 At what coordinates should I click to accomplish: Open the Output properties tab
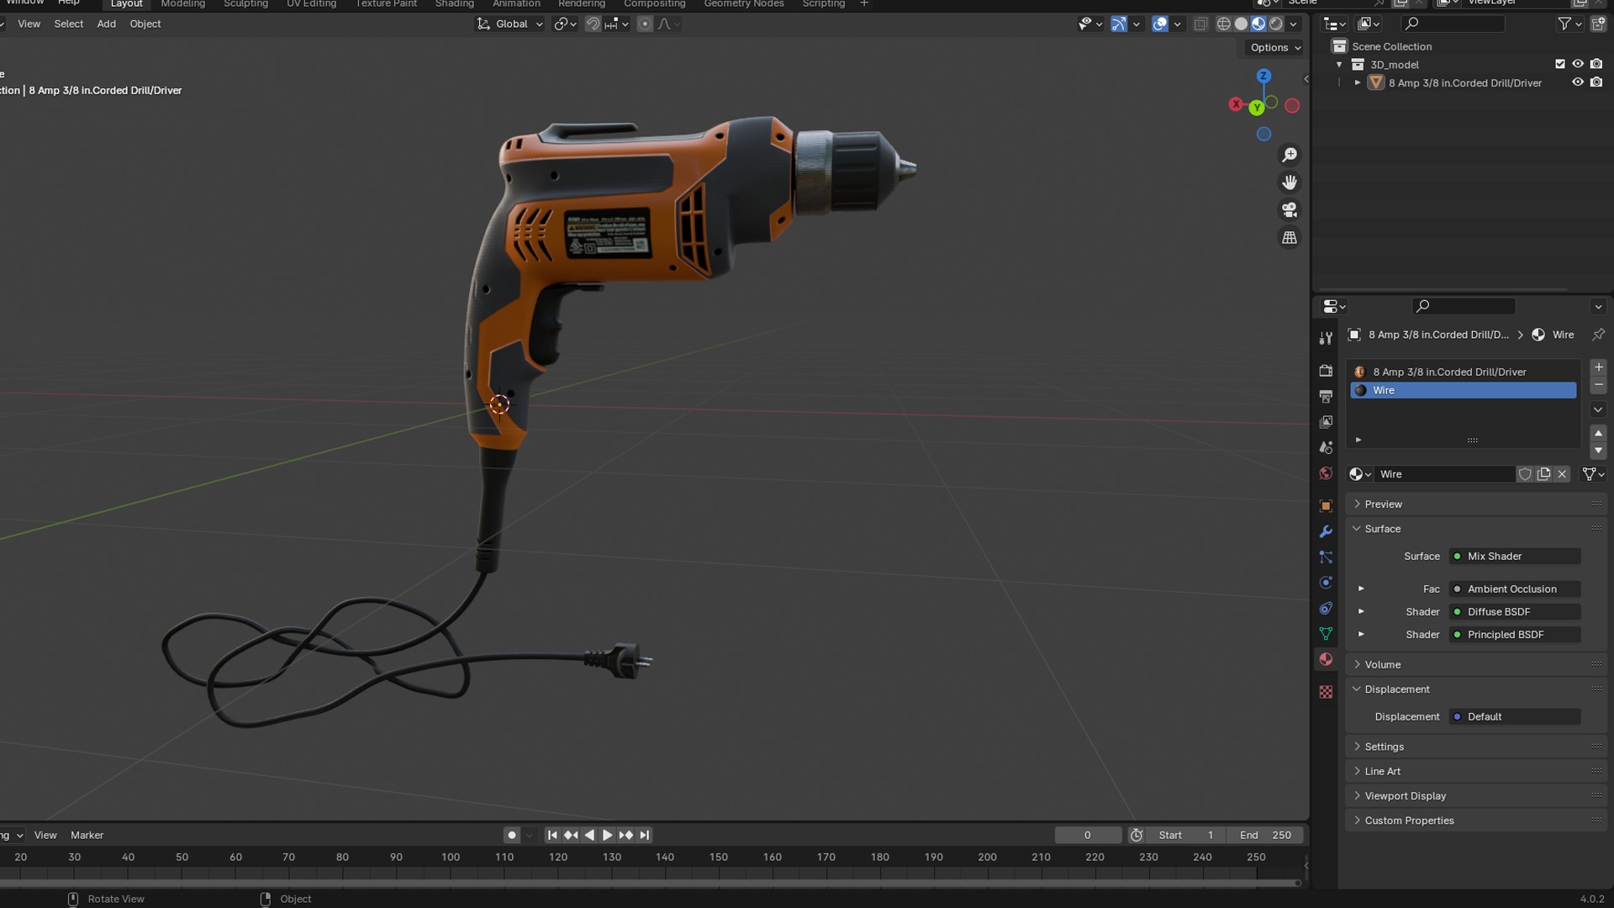coord(1326,396)
